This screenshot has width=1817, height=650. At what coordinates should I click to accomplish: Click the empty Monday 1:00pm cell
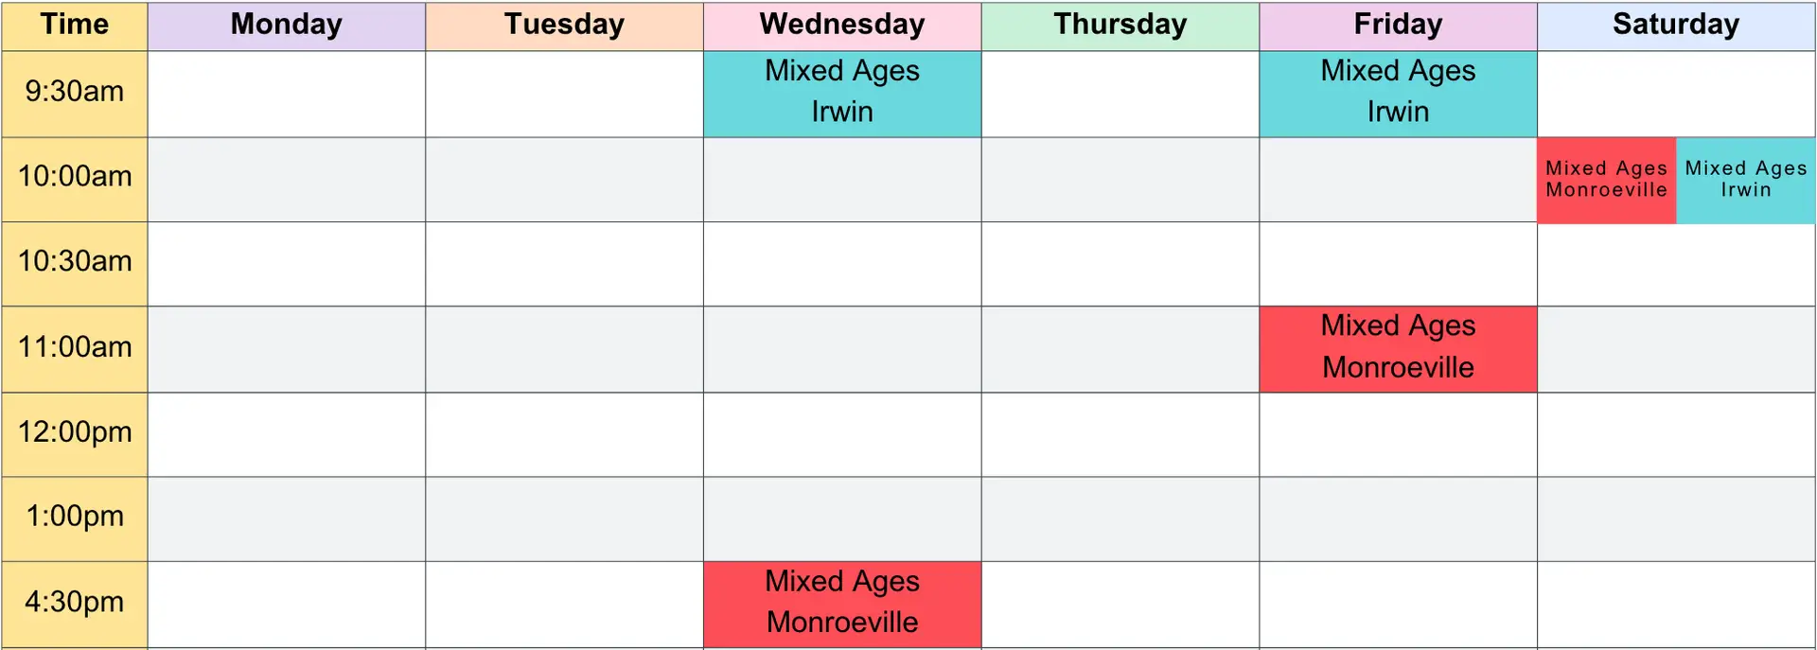pyautogui.click(x=287, y=519)
